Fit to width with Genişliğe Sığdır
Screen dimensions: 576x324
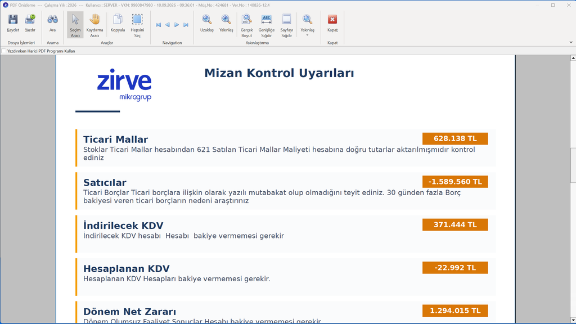pyautogui.click(x=266, y=25)
